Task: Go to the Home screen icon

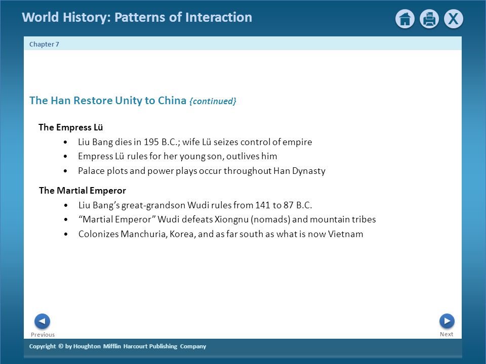Action: (x=405, y=19)
